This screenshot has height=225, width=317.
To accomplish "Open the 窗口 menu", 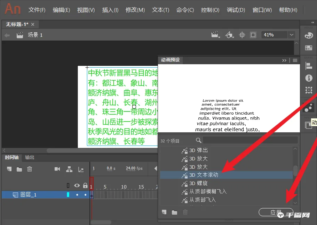I will coord(262,10).
